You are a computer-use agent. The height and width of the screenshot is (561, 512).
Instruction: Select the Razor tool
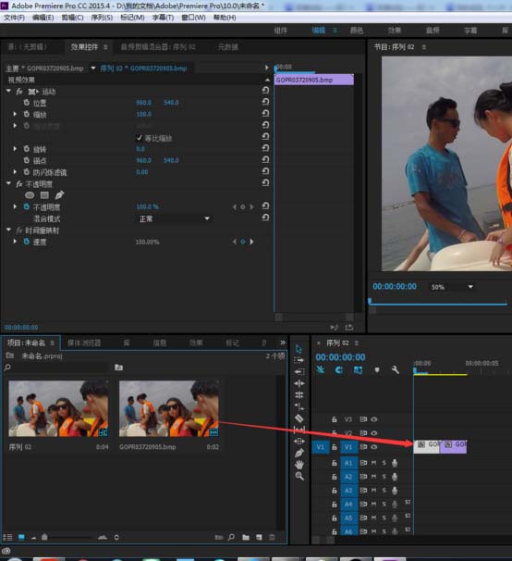coord(299,418)
